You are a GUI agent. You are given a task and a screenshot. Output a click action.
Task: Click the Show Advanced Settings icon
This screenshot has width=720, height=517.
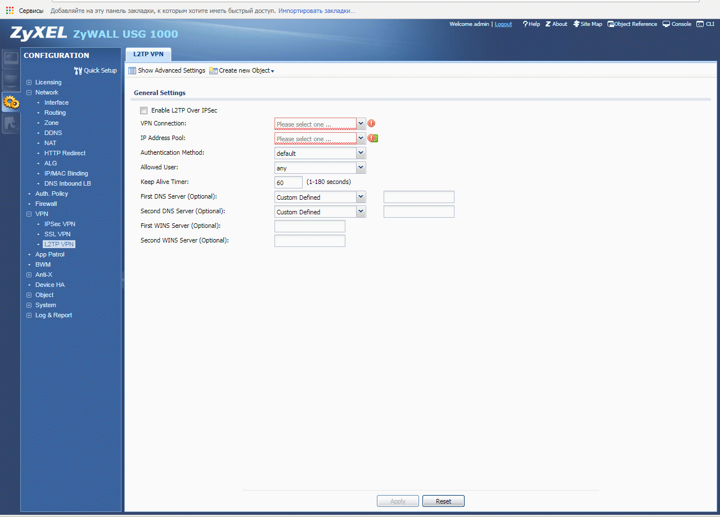pyautogui.click(x=132, y=70)
